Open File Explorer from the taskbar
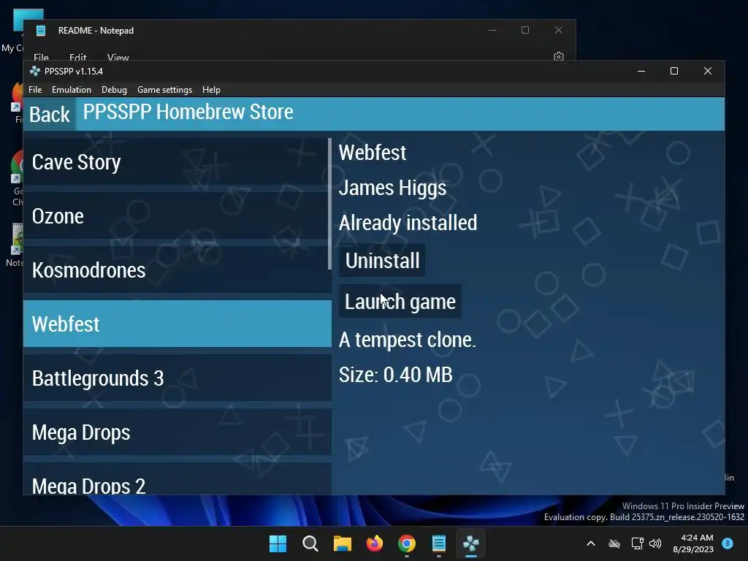This screenshot has height=561, width=748. (x=342, y=543)
